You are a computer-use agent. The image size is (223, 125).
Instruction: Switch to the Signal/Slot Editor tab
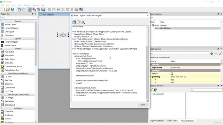click(x=157, y=121)
